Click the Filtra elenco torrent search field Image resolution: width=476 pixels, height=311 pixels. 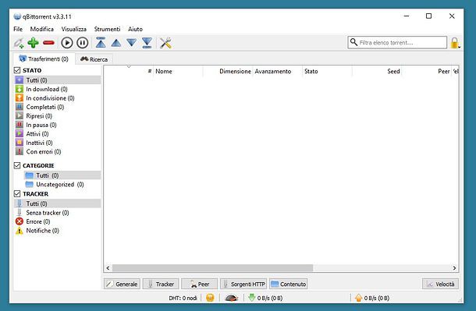click(397, 42)
